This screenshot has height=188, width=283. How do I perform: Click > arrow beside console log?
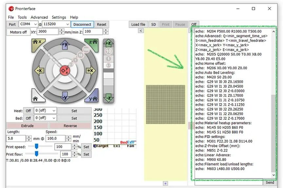[191, 31]
